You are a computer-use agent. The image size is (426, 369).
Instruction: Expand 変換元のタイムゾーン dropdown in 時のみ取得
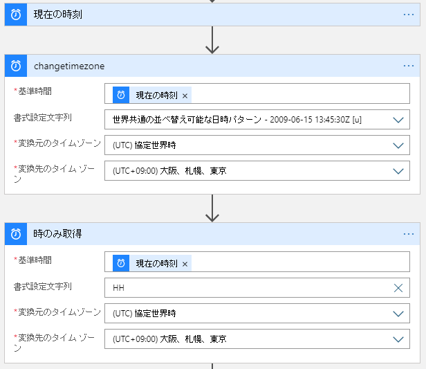[x=398, y=314]
